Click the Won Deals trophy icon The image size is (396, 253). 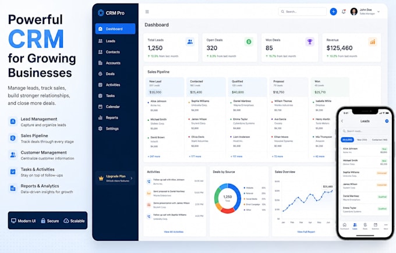pos(310,42)
